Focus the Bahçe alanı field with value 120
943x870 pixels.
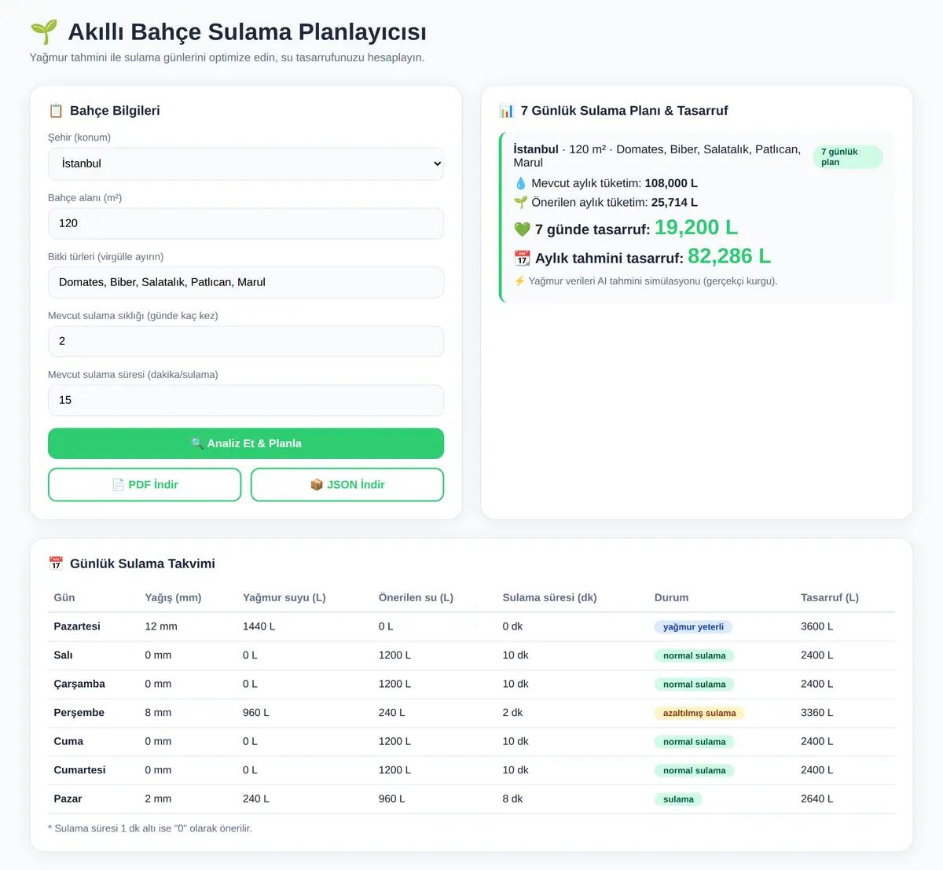246,223
